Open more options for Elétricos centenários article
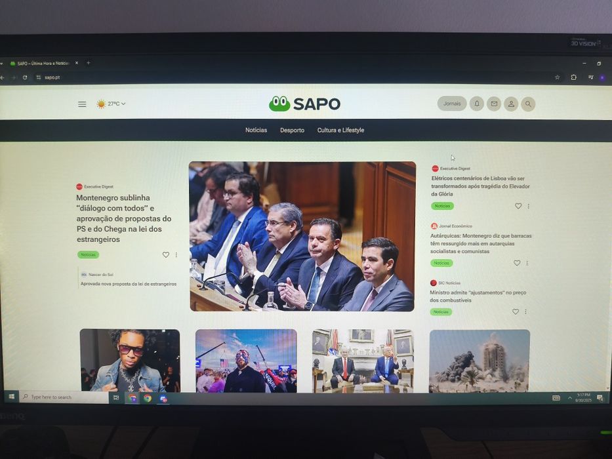Screen dimensions: 612x459 (529, 206)
